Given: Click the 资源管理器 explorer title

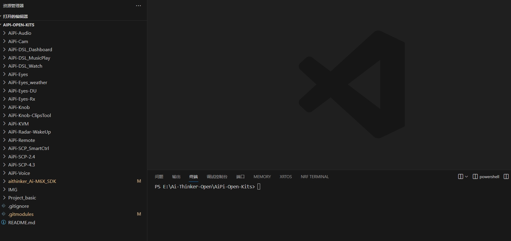Looking at the screenshot, I should coord(13,6).
